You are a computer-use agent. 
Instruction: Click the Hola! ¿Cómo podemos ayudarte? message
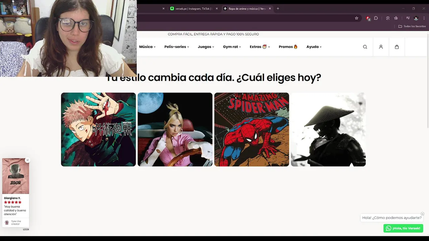tap(392, 218)
